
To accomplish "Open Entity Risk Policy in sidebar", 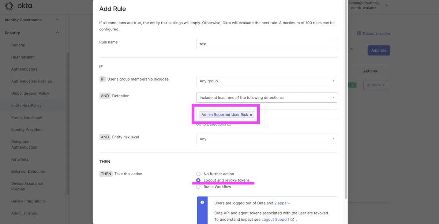I will (26, 105).
